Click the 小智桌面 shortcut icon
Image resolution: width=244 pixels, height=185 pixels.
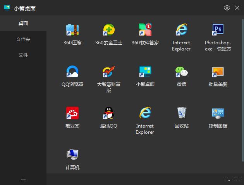tap(145, 72)
